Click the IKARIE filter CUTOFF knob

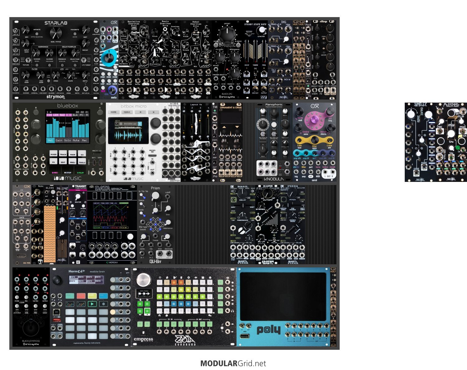[268, 193]
